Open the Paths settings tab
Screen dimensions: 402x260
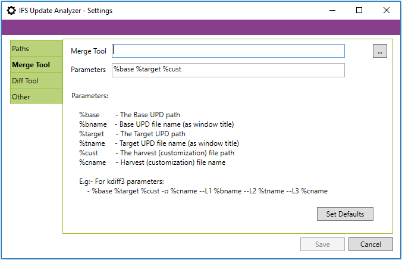click(x=36, y=48)
